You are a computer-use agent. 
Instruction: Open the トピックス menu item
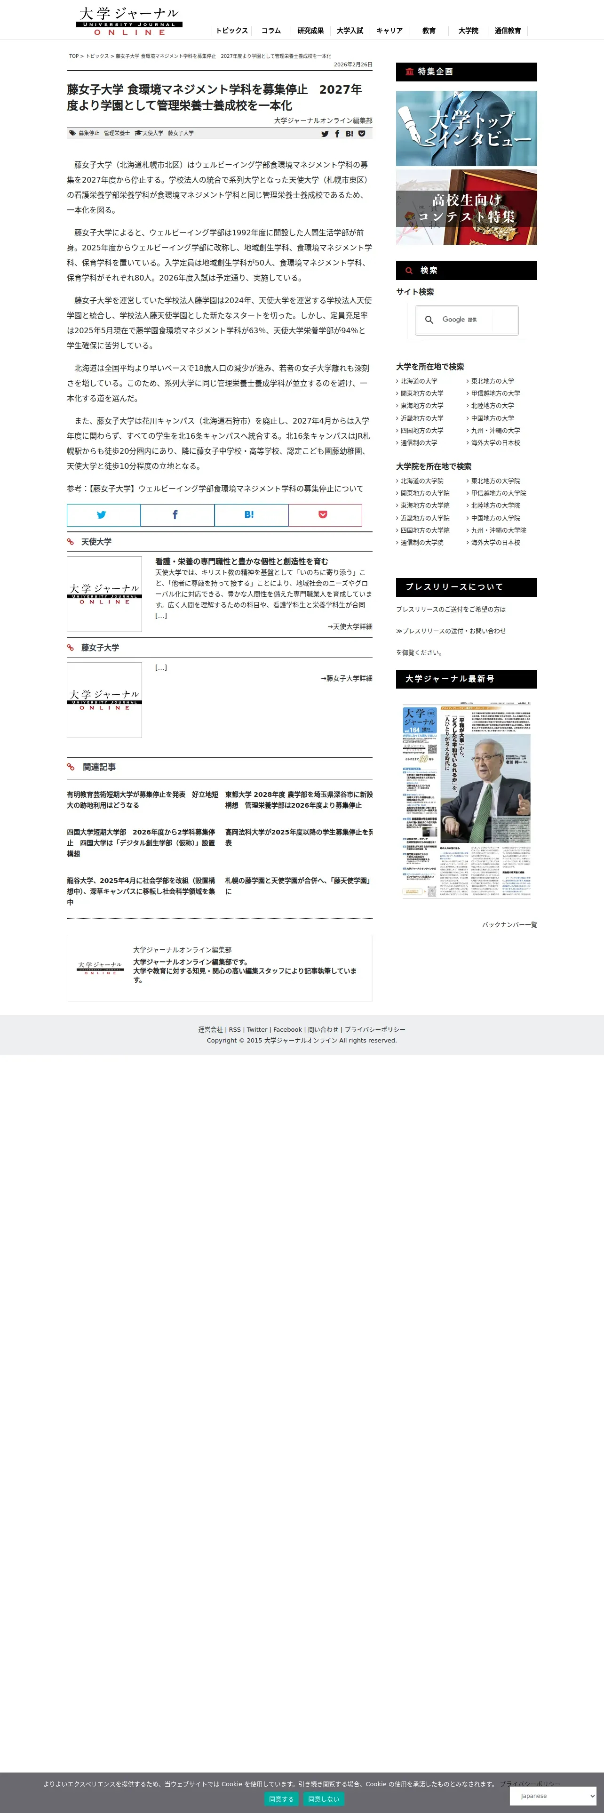(231, 30)
